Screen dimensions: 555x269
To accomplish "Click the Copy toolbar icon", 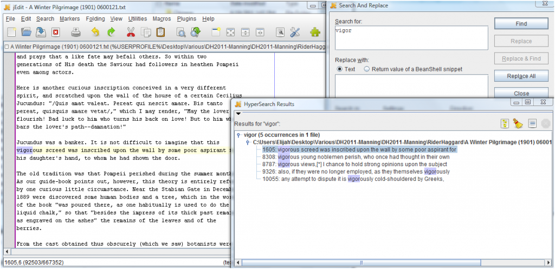I will coord(146,32).
